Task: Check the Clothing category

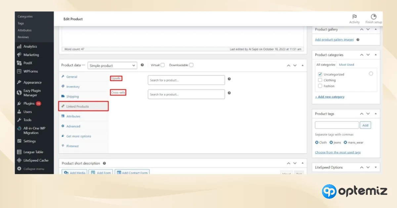Action: (320, 80)
